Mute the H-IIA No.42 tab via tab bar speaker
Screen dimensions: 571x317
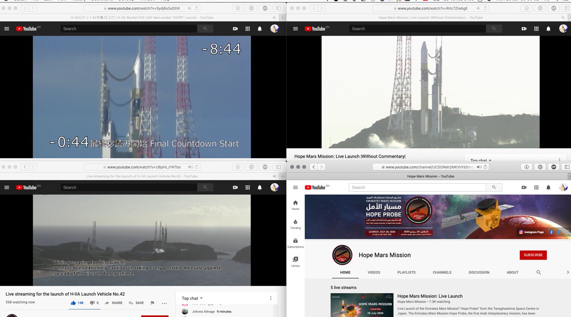pos(275,176)
